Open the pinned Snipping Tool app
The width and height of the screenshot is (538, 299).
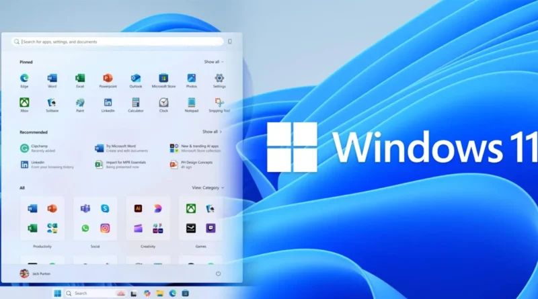tap(219, 105)
